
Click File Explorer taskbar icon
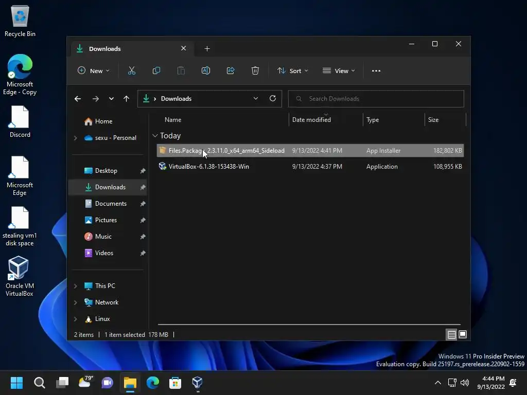click(x=130, y=383)
